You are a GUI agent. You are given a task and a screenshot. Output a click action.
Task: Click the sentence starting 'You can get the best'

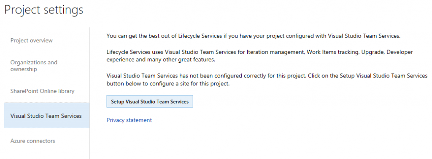pos(254,36)
